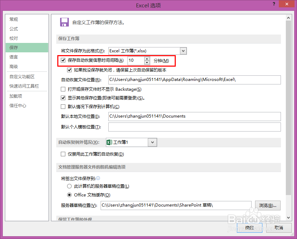Open the 加载项 category
The image size is (297, 239).
(x=27, y=96)
